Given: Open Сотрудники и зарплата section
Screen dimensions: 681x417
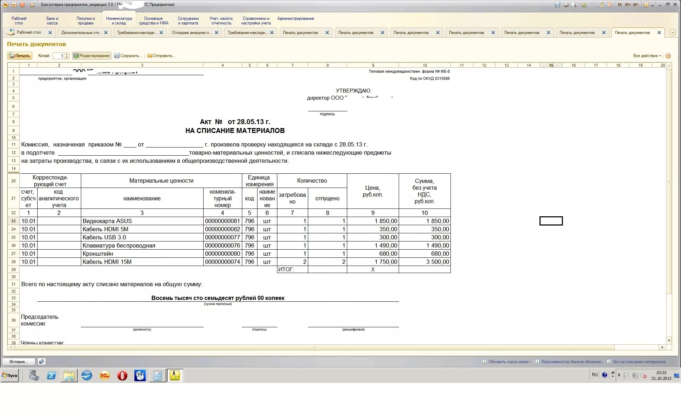Looking at the screenshot, I should coord(188,21).
